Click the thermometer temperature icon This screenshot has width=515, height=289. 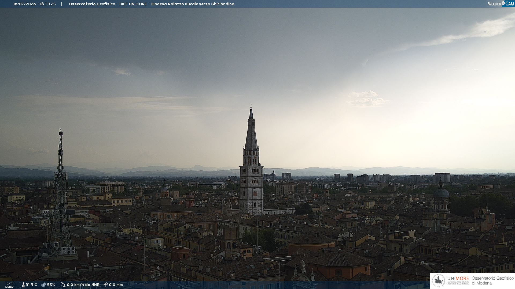pyautogui.click(x=23, y=285)
